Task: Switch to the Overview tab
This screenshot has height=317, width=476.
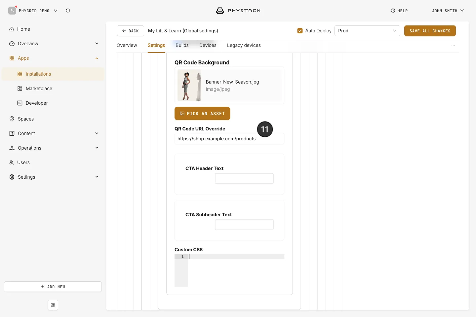Action: click(127, 45)
